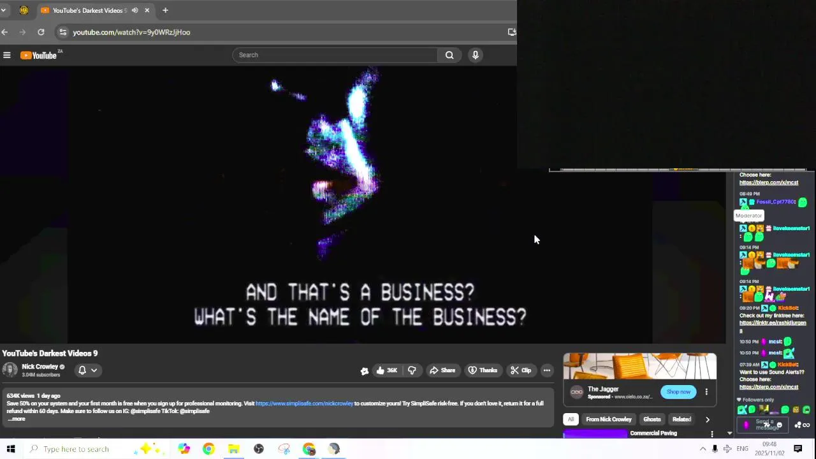Dislike the video
The image size is (816, 459).
412,370
